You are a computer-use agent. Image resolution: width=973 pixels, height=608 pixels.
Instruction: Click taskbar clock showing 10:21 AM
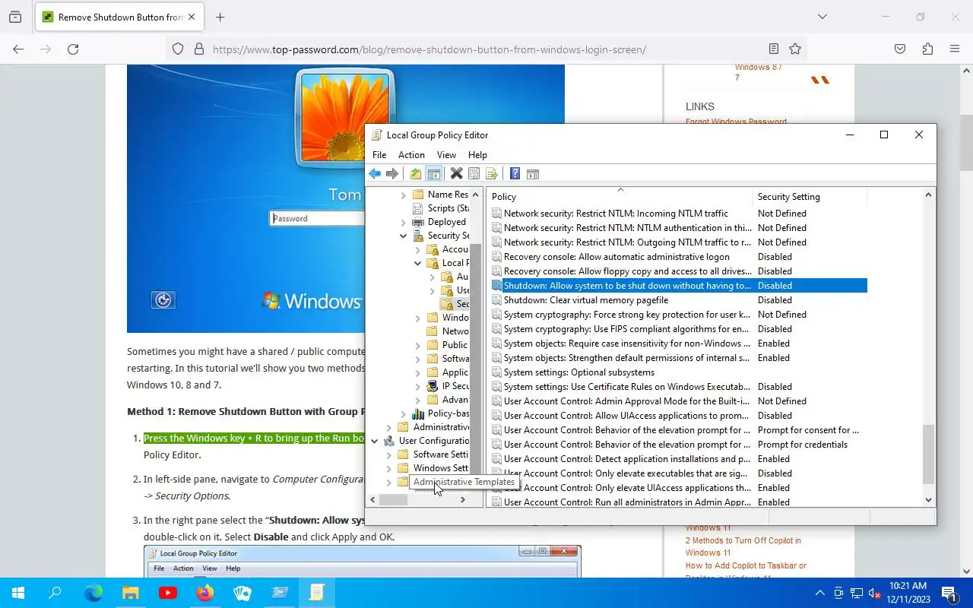pyautogui.click(x=908, y=593)
